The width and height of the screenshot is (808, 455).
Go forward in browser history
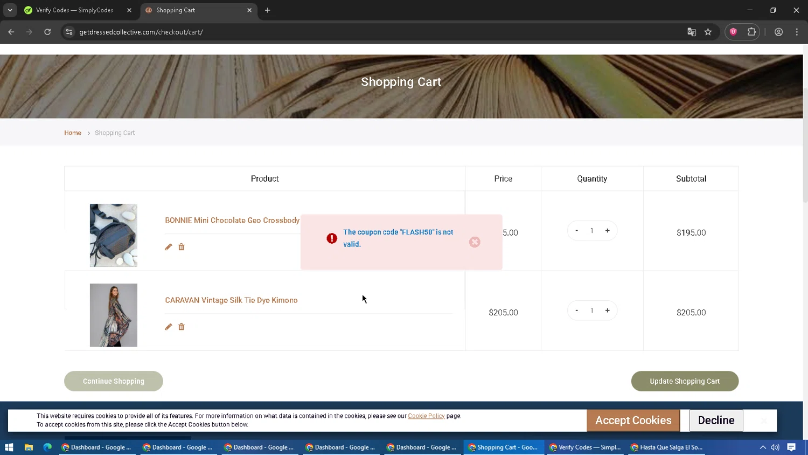tap(29, 32)
